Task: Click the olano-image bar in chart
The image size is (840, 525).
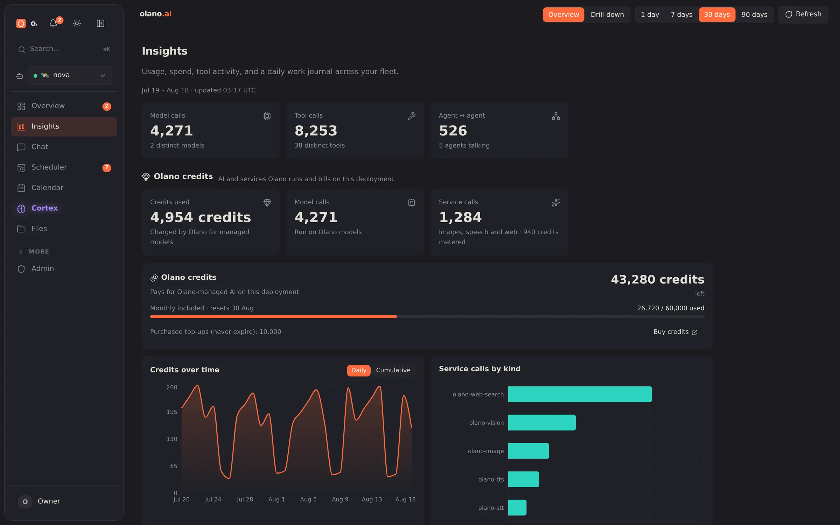Action: 528,451
